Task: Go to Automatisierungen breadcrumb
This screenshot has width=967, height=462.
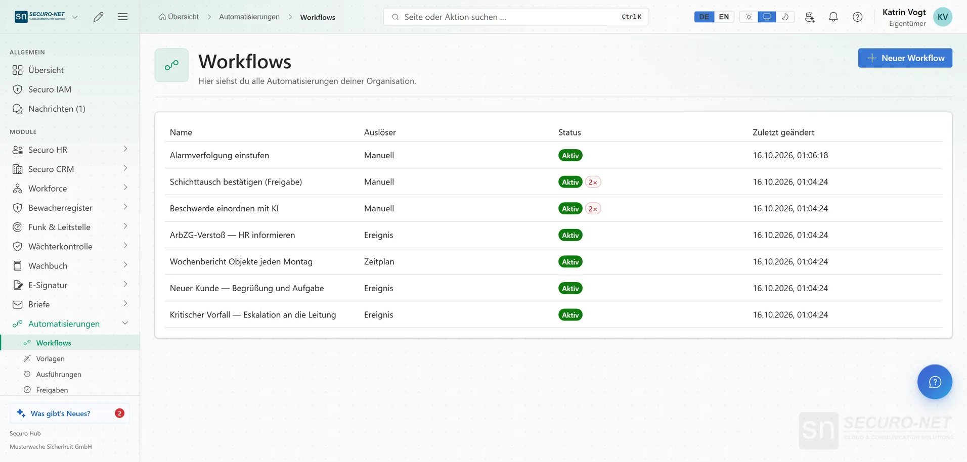Action: (x=249, y=17)
